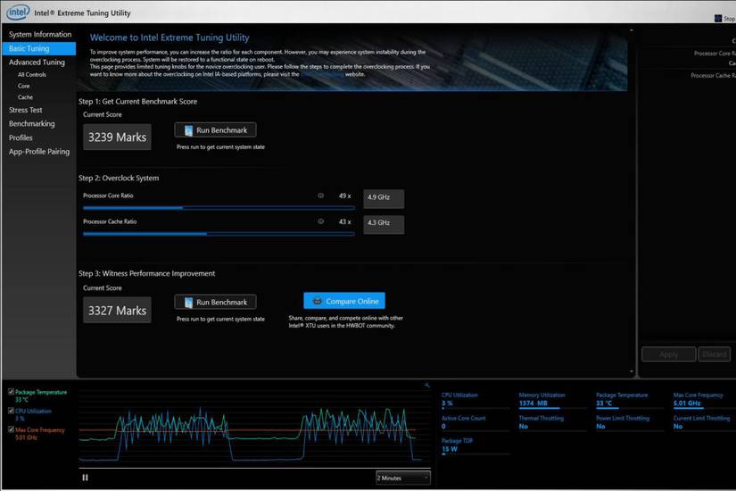This screenshot has height=491, width=736.
Task: Click the CPU Utilization monitor tile
Action: point(474,399)
